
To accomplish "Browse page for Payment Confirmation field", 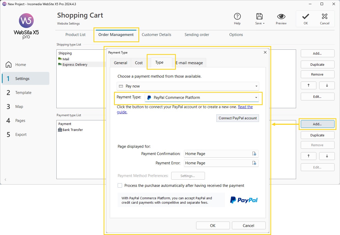I will [x=254, y=154].
